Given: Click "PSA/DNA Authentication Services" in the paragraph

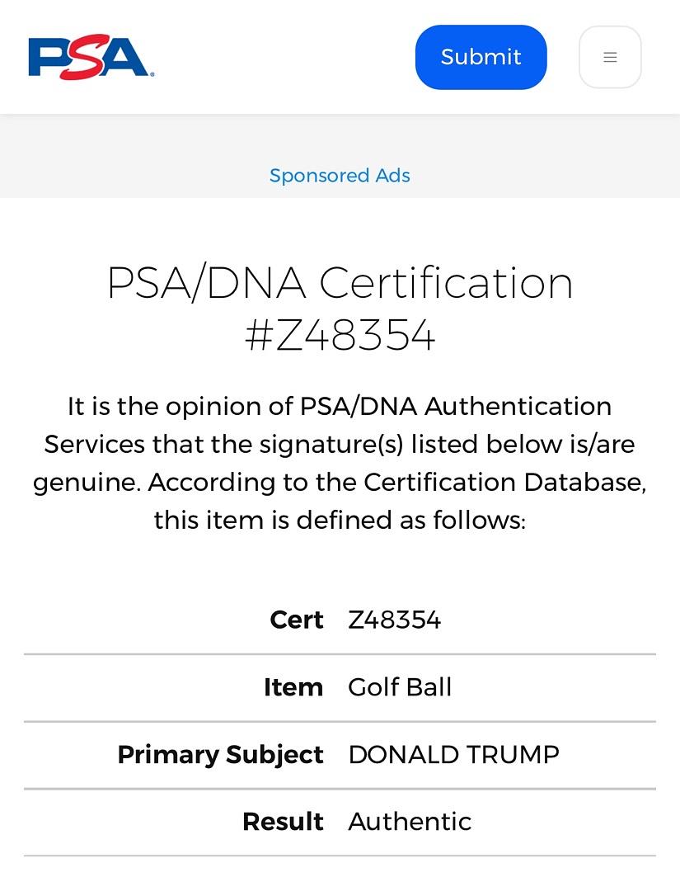Looking at the screenshot, I should [x=455, y=407].
